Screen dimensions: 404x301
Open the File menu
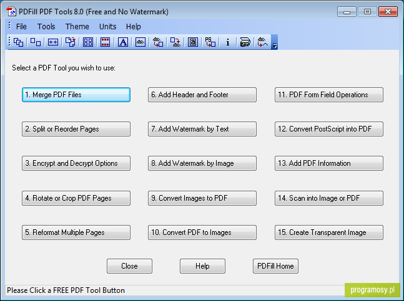21,26
